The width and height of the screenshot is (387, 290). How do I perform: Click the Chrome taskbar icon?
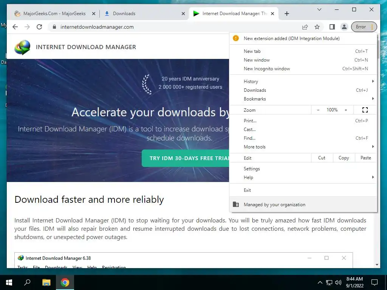point(65,282)
